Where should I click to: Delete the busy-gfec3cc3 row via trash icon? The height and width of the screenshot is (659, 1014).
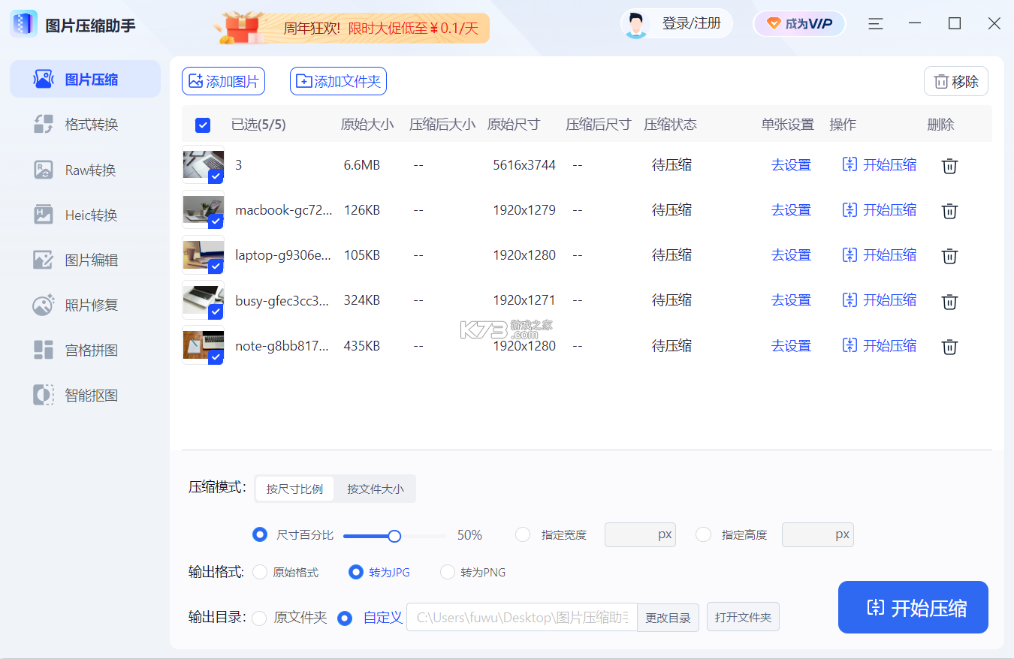(949, 302)
